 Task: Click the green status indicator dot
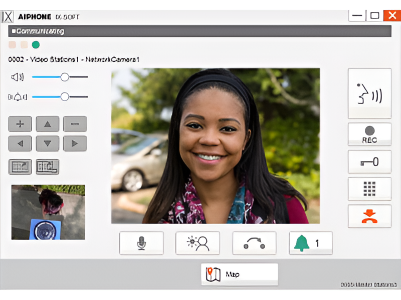click(36, 44)
